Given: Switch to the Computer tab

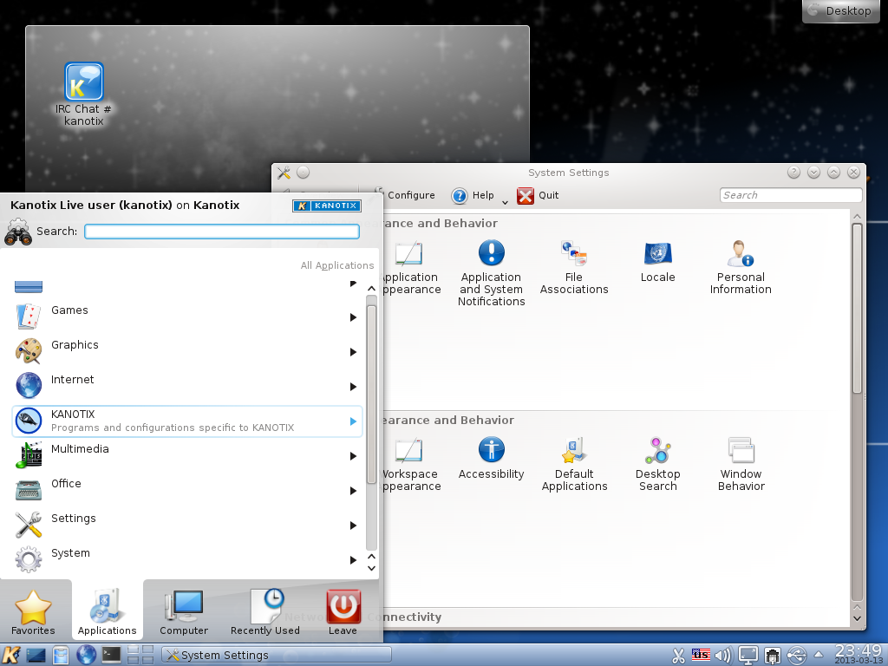Looking at the screenshot, I should 184,611.
